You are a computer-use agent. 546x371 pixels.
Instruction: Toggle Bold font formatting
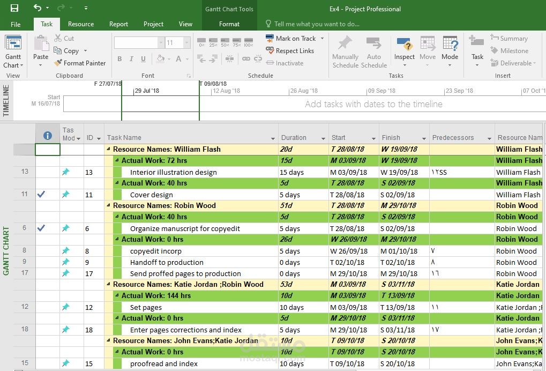click(x=119, y=59)
